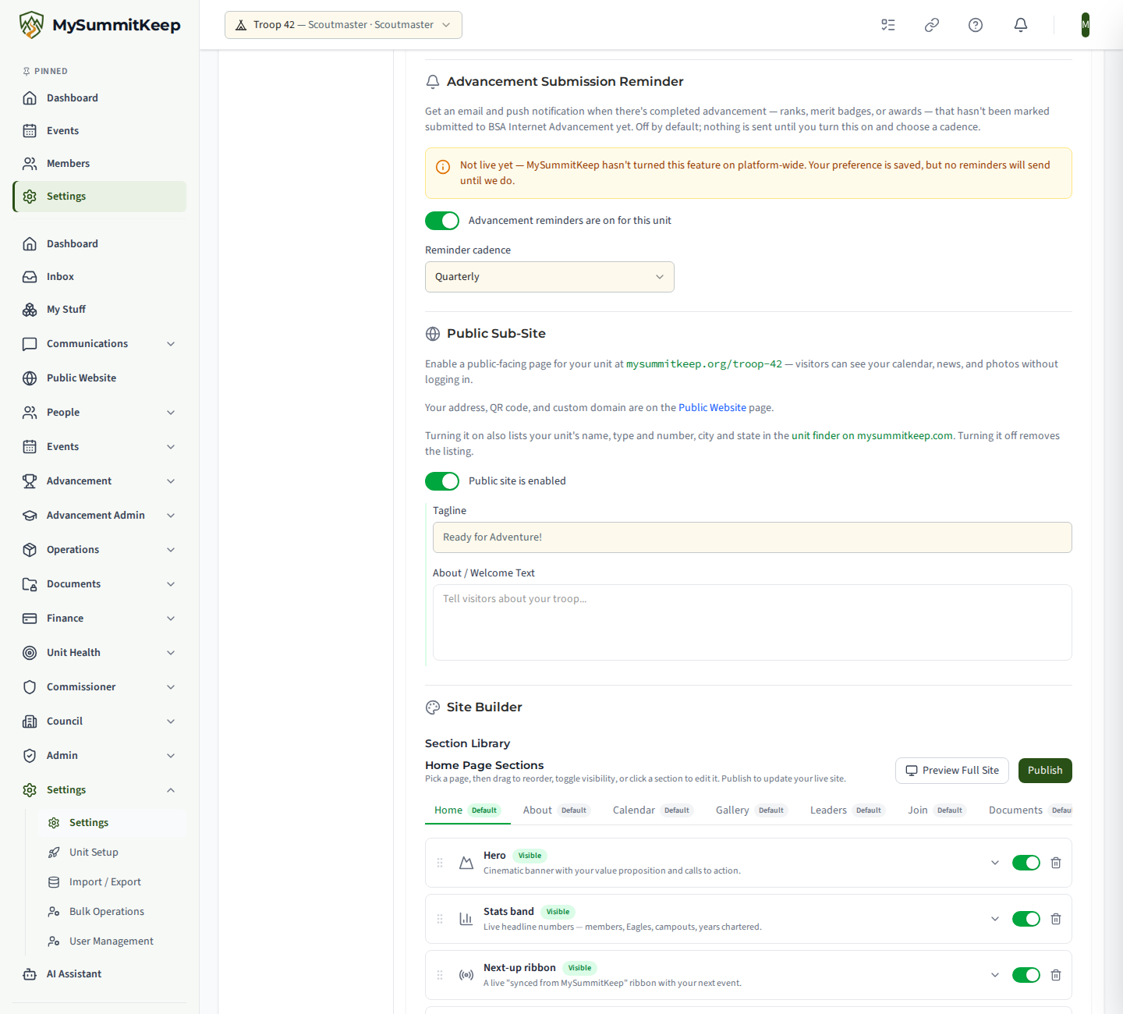This screenshot has width=1123, height=1014.
Task: Expand the Documents sidebar group
Action: point(99,584)
